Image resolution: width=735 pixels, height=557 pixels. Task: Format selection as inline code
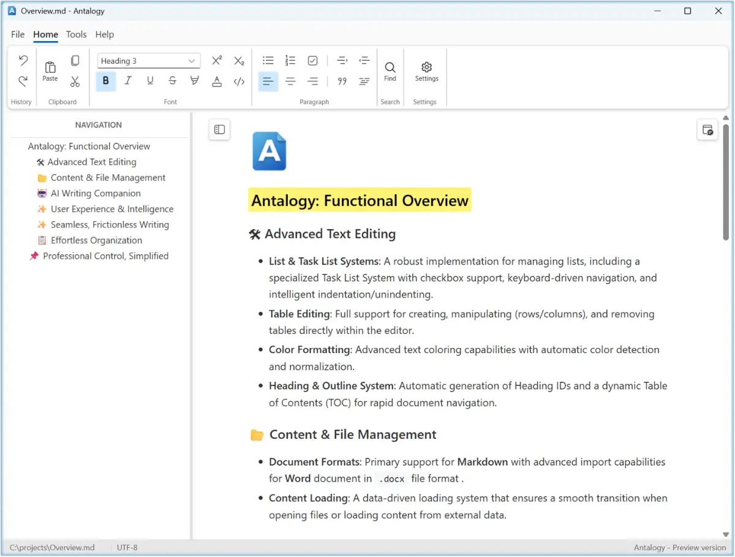[x=239, y=81]
